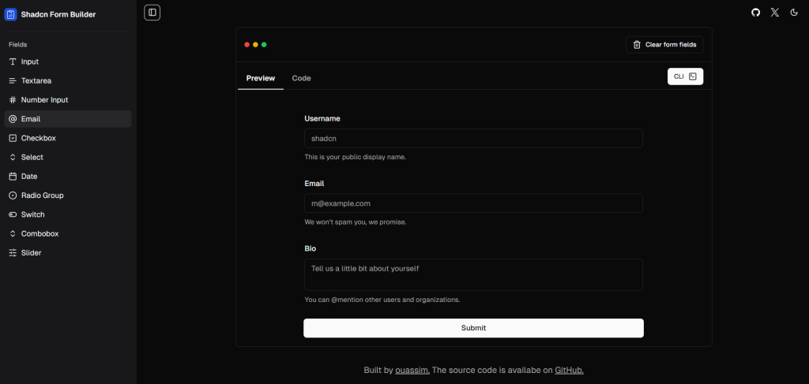This screenshot has height=384, width=809.
Task: Add an Input field from sidebar
Action: [68, 62]
